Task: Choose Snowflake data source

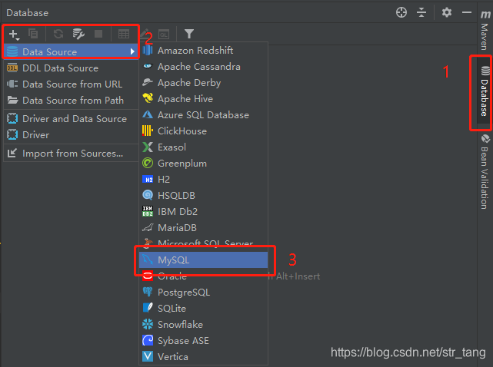Action: click(203, 324)
